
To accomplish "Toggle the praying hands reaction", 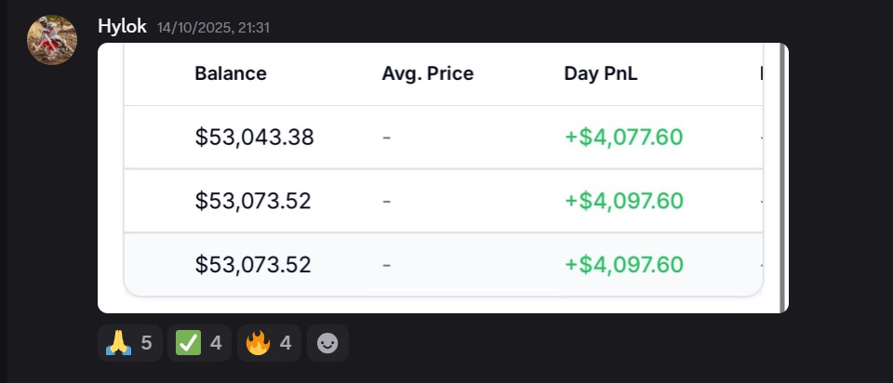I will (x=129, y=343).
